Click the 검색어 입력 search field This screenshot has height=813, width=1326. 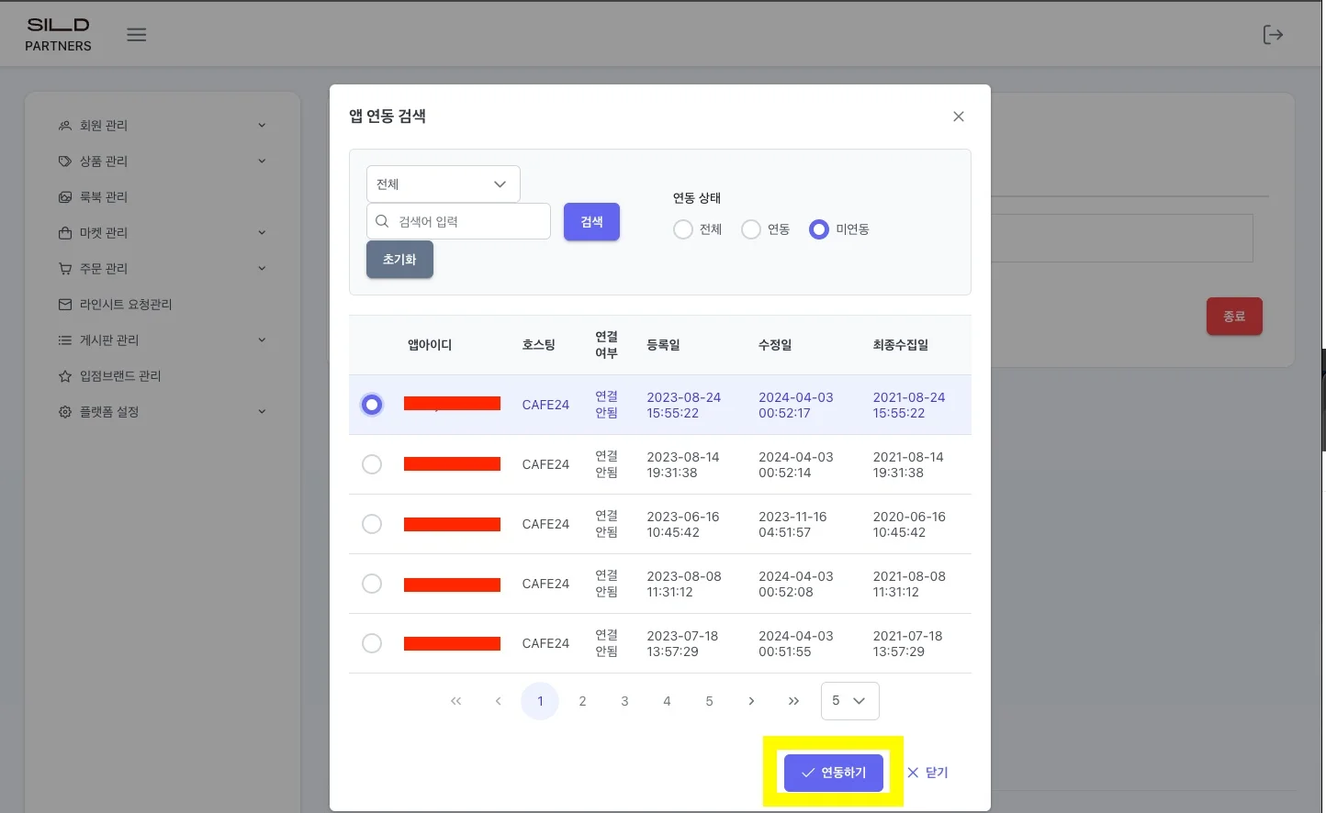coord(468,222)
